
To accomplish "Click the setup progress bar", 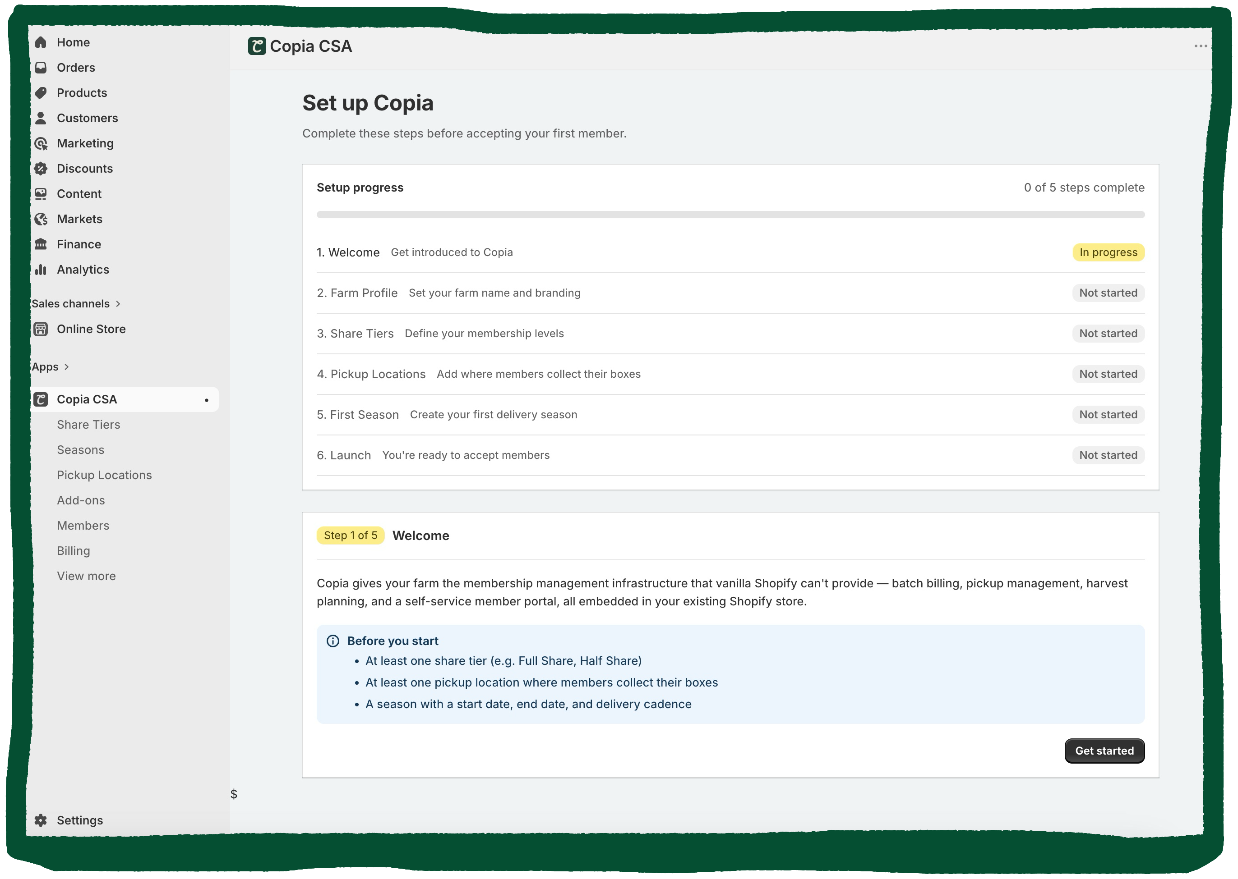I will tap(730, 214).
